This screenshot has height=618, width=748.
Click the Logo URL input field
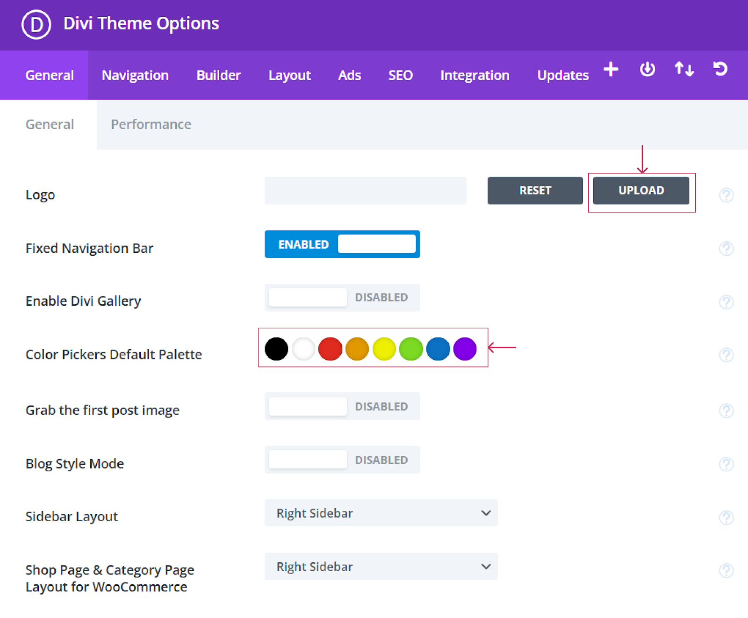coord(366,190)
